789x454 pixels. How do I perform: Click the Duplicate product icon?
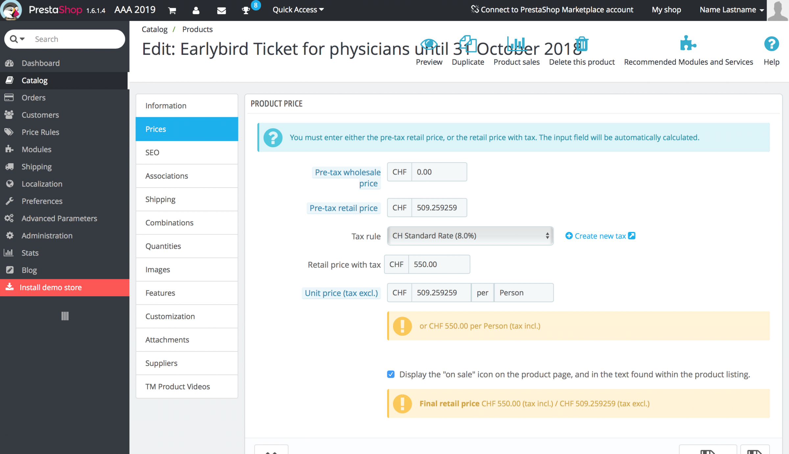coord(468,44)
